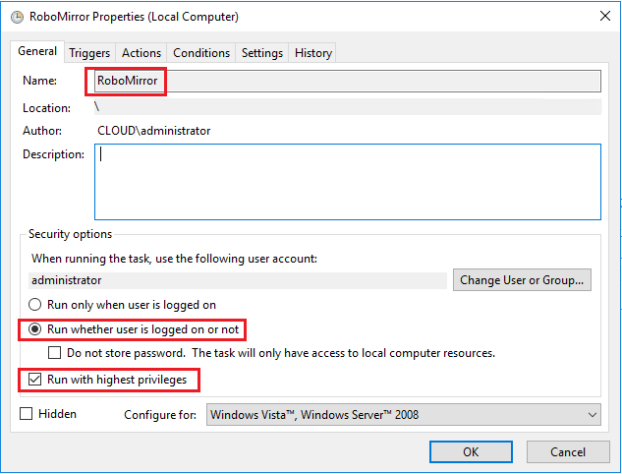Image resolution: width=622 pixels, height=474 pixels.
Task: Click into the Description text box
Action: pyautogui.click(x=347, y=182)
